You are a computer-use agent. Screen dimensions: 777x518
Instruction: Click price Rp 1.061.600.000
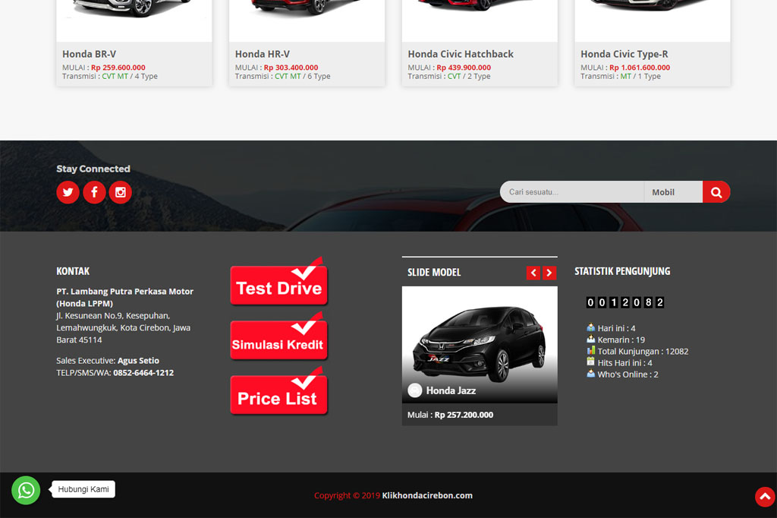pyautogui.click(x=640, y=68)
